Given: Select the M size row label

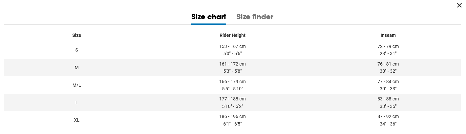Looking at the screenshot, I should tap(76, 67).
